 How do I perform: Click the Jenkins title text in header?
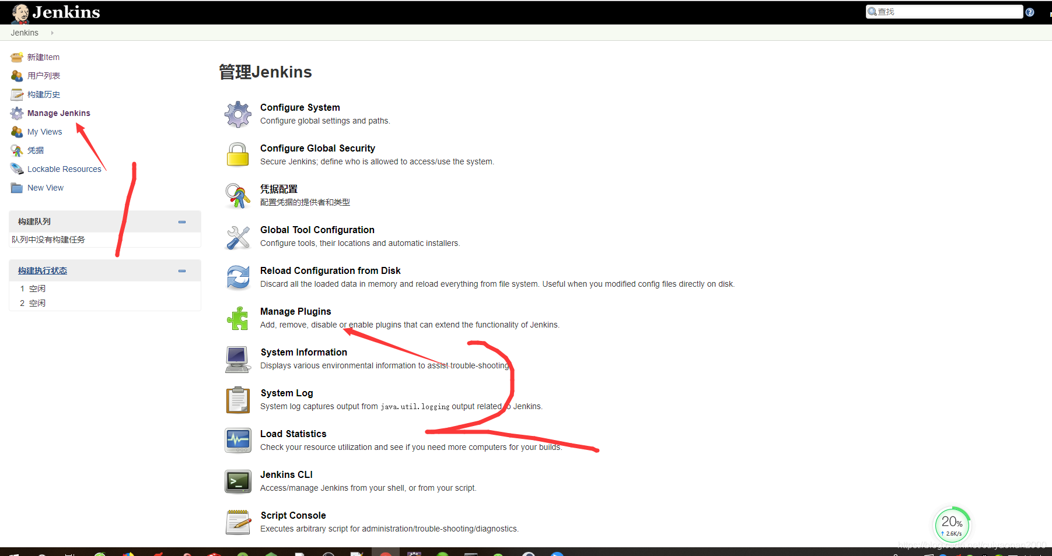[66, 12]
